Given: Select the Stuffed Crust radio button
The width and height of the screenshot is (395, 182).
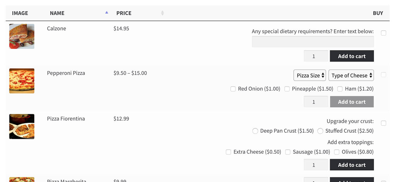Looking at the screenshot, I should coord(320,131).
